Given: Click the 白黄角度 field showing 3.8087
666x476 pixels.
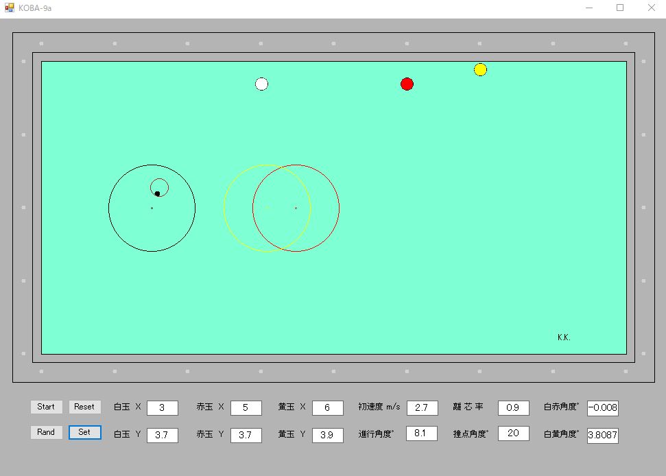Looking at the screenshot, I should point(603,436).
